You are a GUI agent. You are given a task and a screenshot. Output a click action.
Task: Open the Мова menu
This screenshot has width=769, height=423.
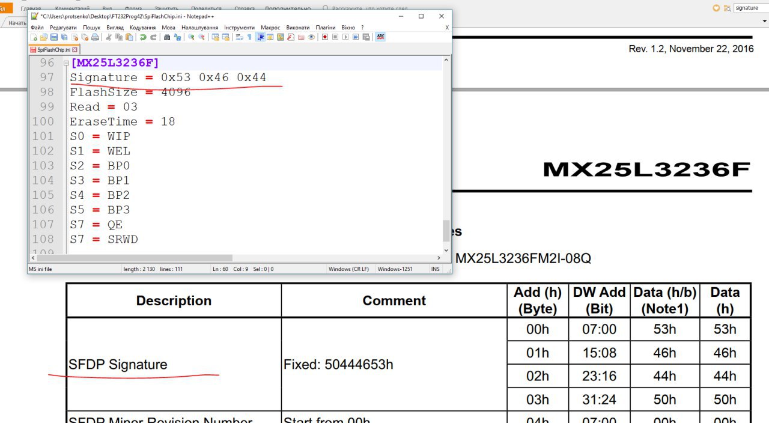[x=169, y=28]
